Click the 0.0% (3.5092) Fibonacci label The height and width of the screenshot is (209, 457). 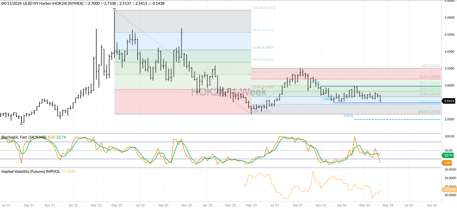tap(431, 66)
